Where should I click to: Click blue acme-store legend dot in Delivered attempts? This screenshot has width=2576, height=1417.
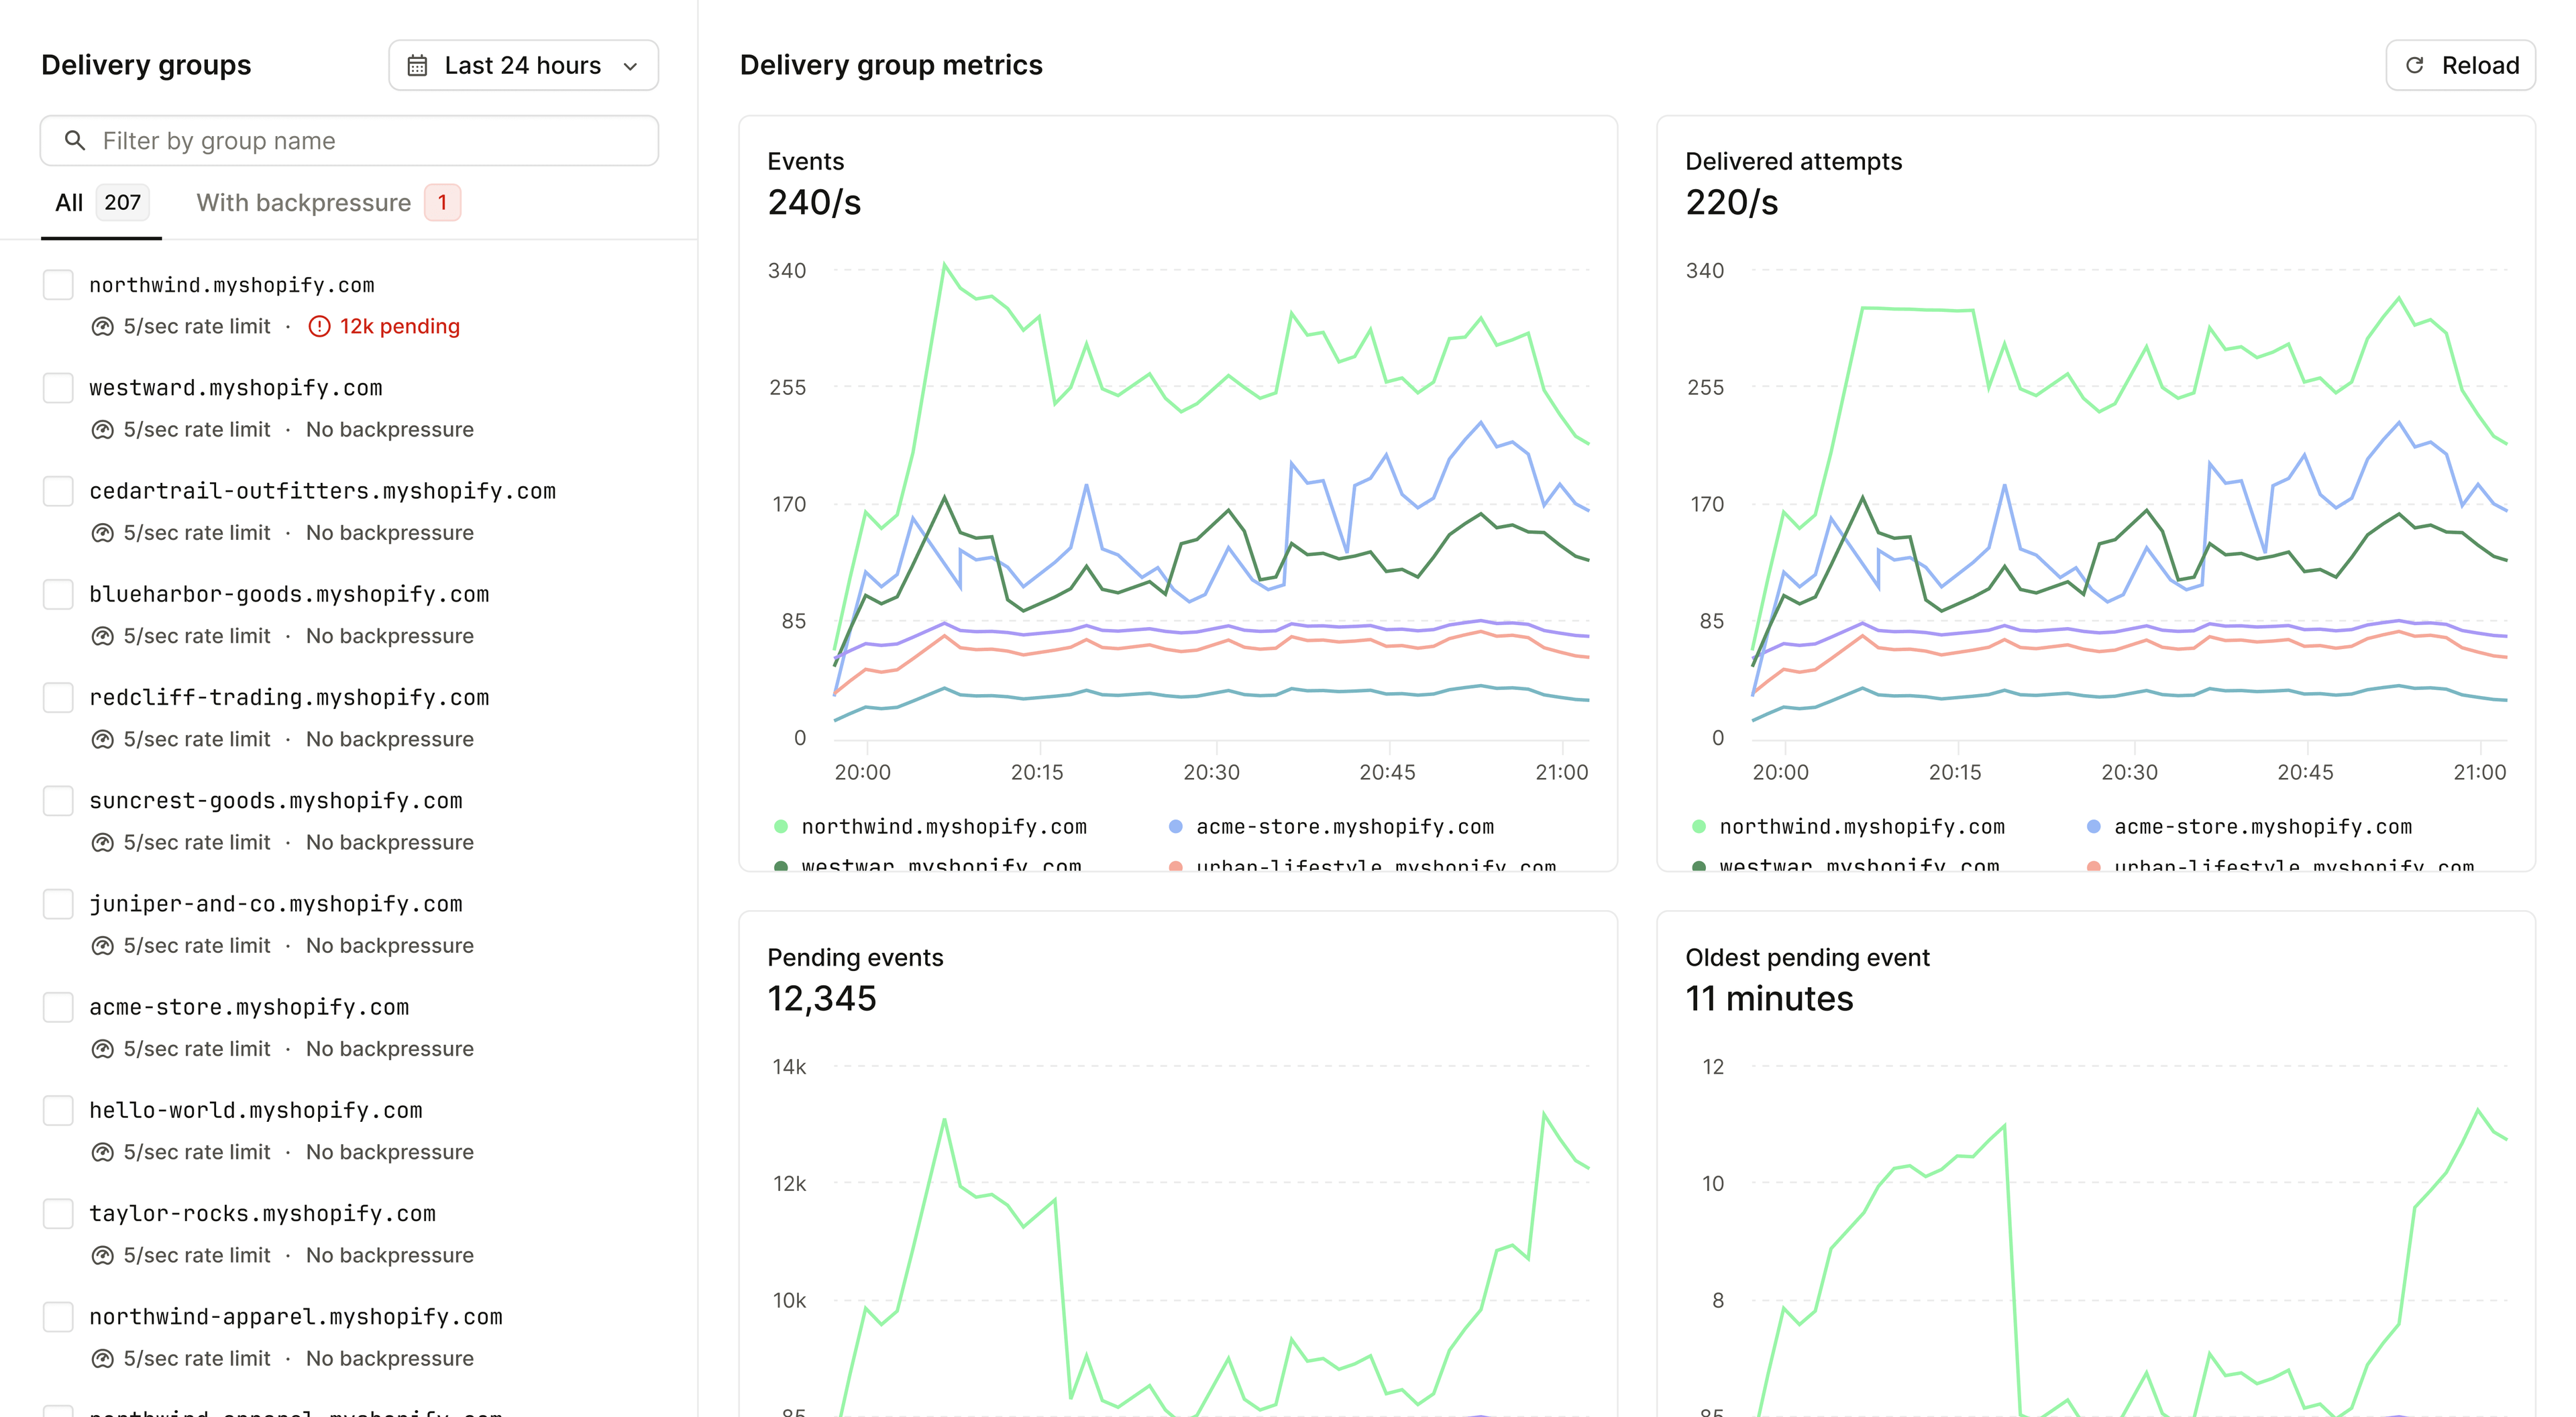click(2094, 827)
